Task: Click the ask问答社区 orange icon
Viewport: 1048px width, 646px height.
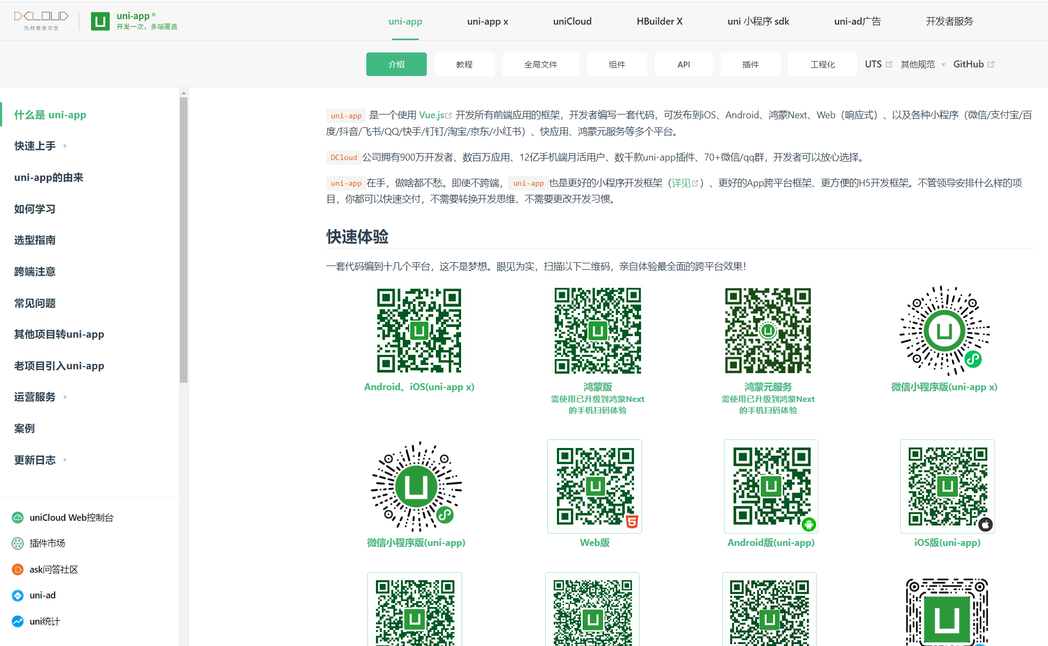Action: (x=18, y=569)
